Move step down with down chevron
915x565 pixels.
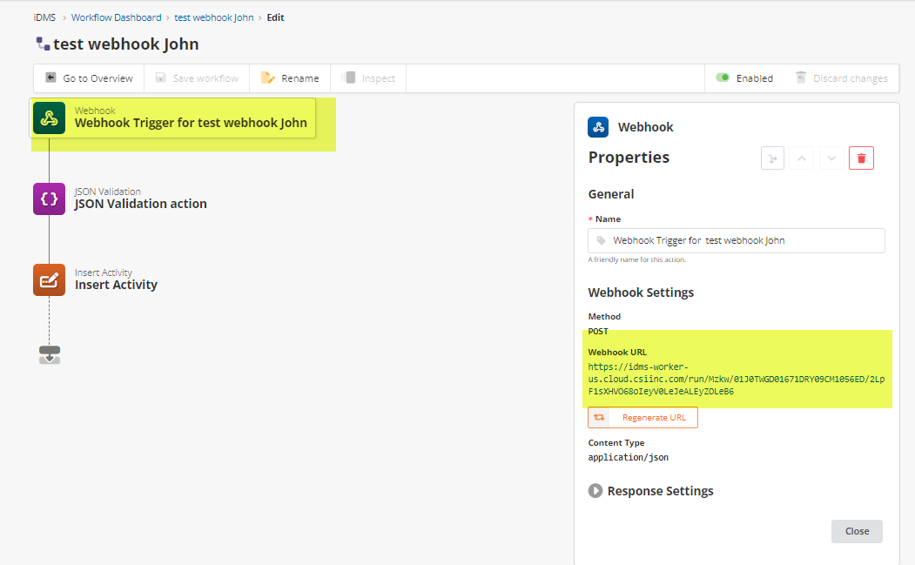point(831,158)
